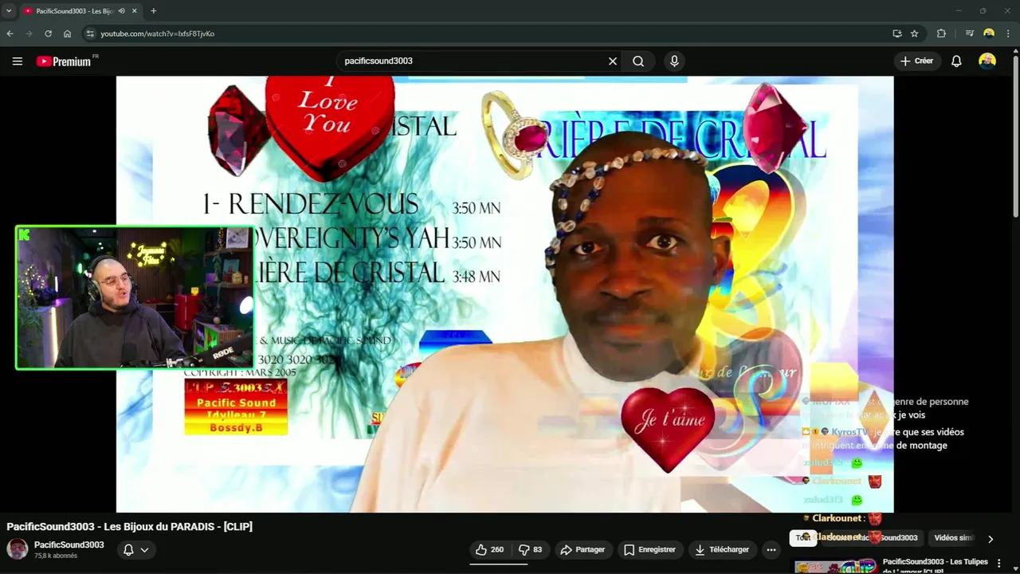Viewport: 1020px width, 574px height.
Task: Open the PacificSound3003 channel avatar
Action: (x=17, y=549)
